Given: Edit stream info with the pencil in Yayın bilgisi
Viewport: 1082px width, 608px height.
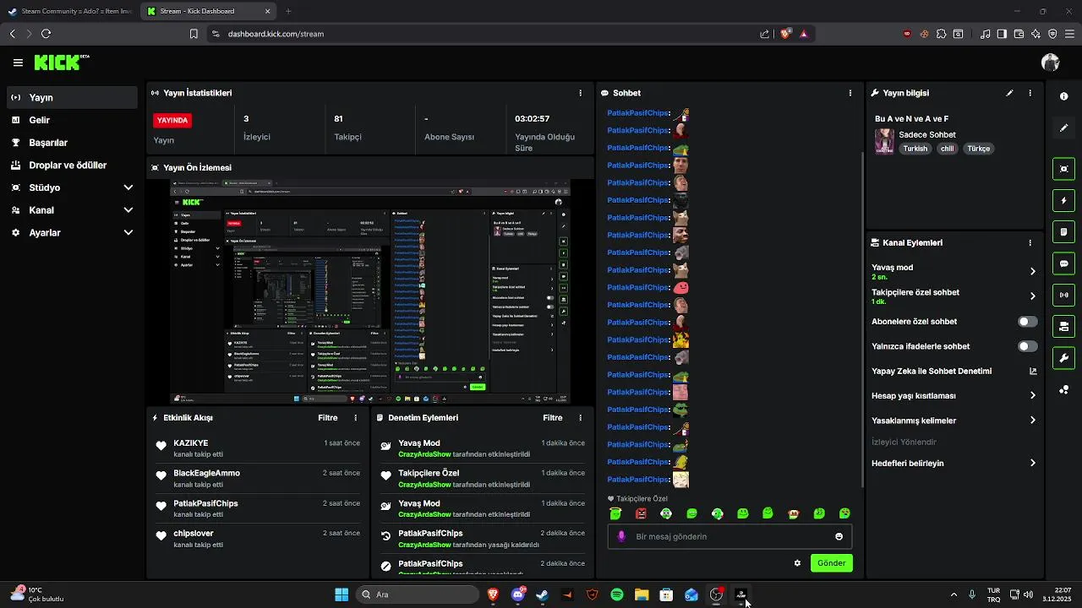Looking at the screenshot, I should tap(1009, 93).
